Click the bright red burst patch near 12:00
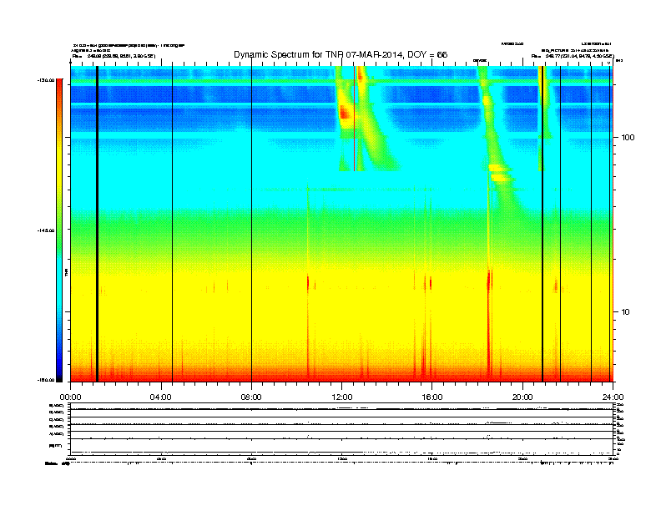The height and width of the screenshot is (511, 661). pos(345,113)
